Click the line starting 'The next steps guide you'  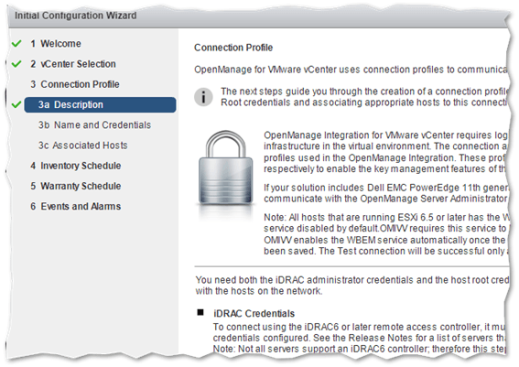click(364, 92)
